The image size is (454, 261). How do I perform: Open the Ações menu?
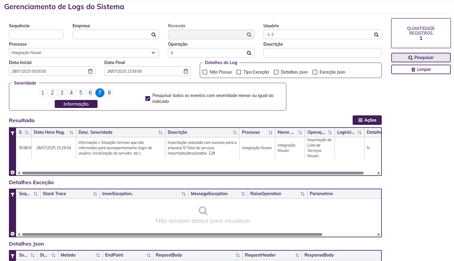click(x=367, y=120)
